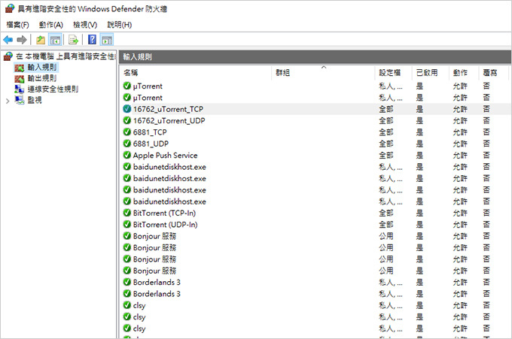
Task: Open the Help toolbar icon
Action: 93,40
